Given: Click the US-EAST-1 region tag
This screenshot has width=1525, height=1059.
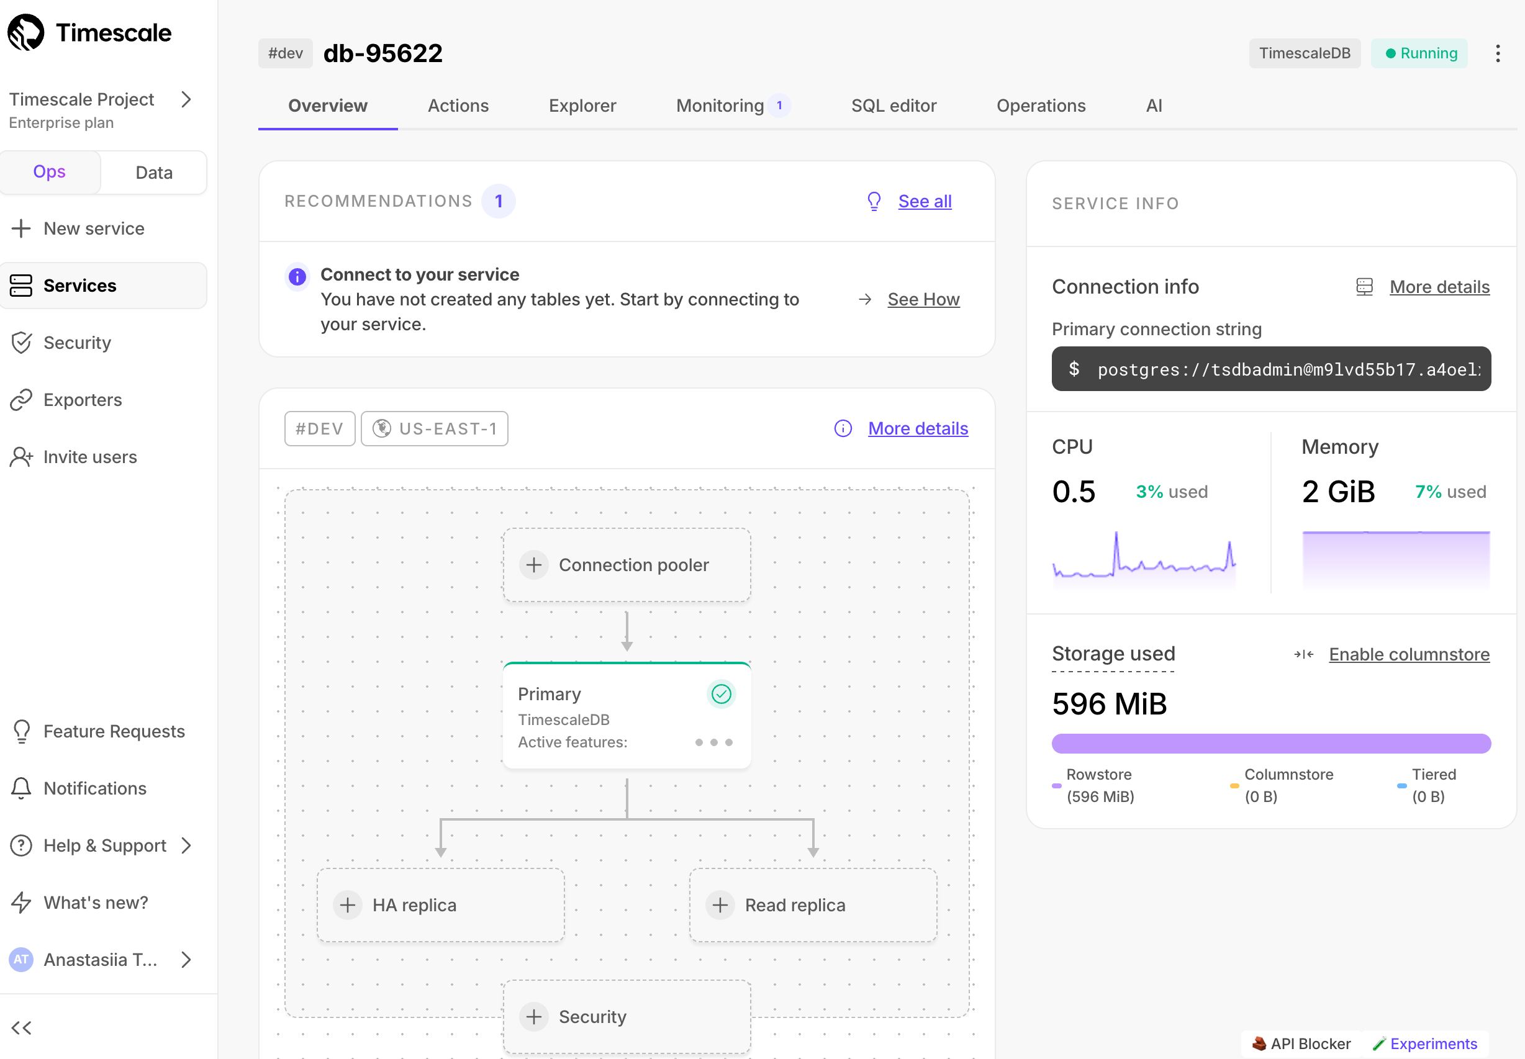Looking at the screenshot, I should tap(435, 429).
